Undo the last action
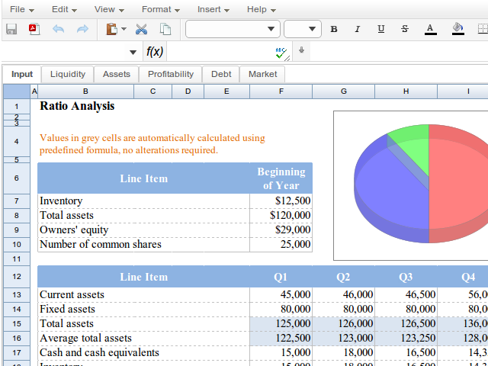Viewport: 488px width, 366px height. click(x=59, y=30)
